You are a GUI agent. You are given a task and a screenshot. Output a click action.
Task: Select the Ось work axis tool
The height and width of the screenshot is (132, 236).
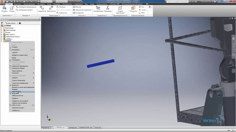click(x=142, y=7)
